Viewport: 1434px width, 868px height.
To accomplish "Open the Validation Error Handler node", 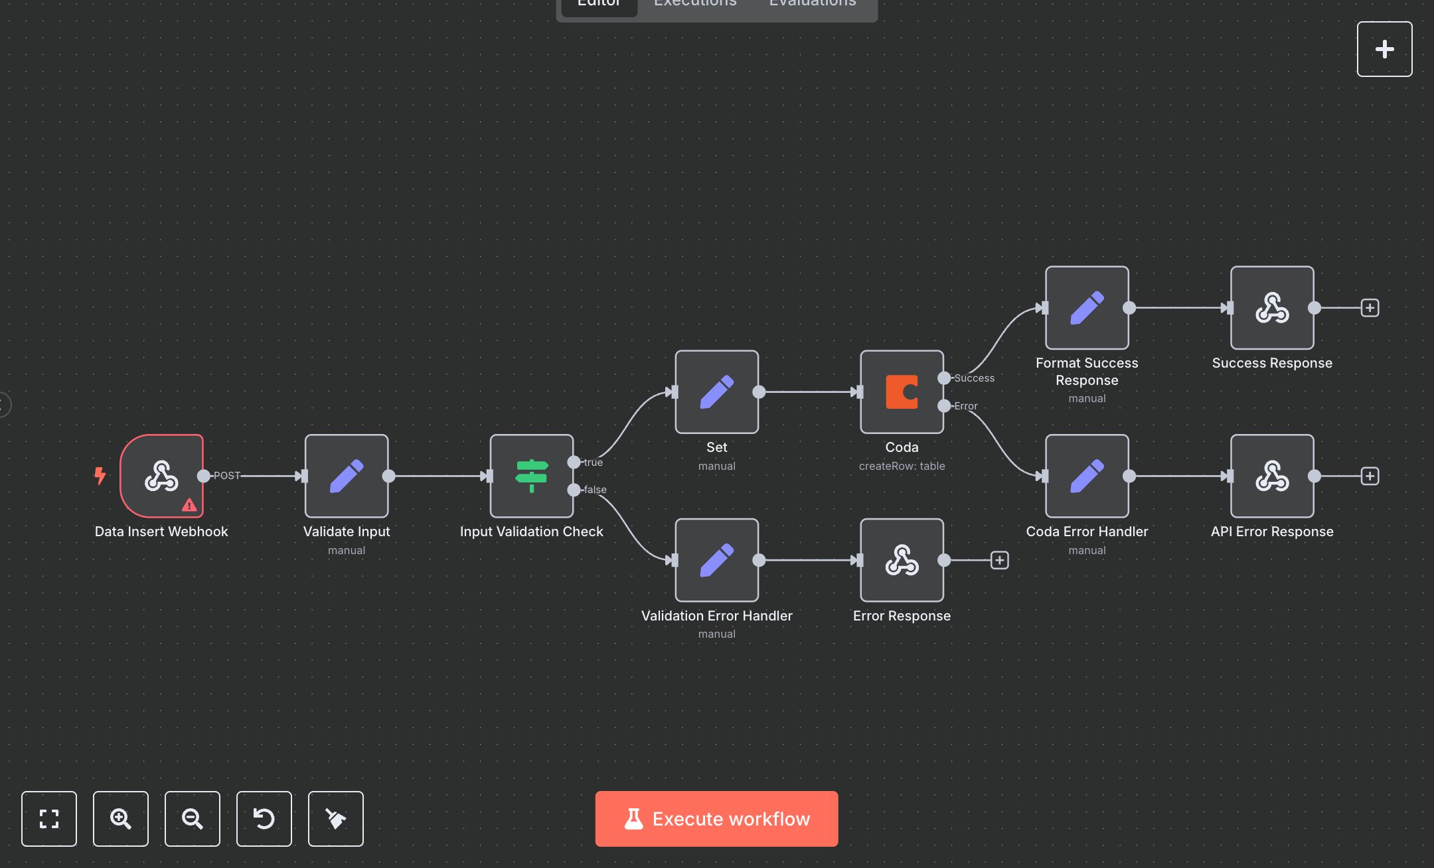I will pos(716,560).
